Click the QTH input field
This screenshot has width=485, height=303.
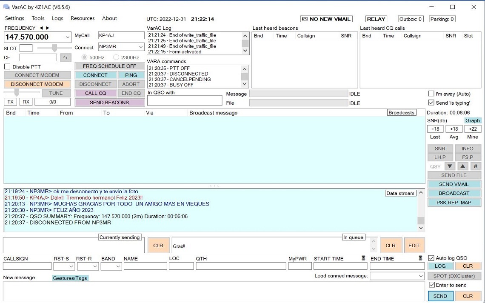[241, 266]
